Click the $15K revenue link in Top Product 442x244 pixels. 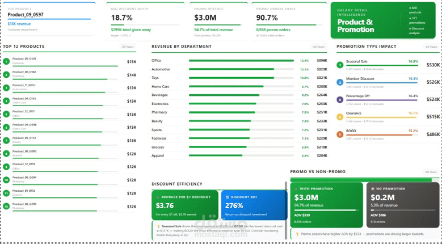[x=19, y=24]
